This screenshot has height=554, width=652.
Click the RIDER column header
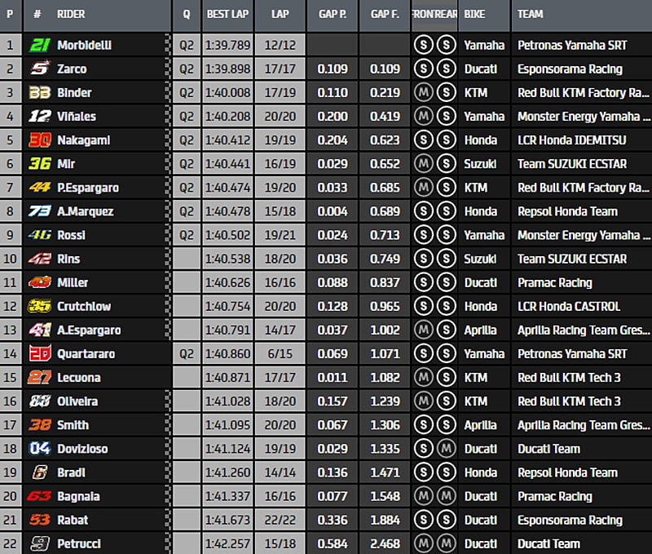72,15
